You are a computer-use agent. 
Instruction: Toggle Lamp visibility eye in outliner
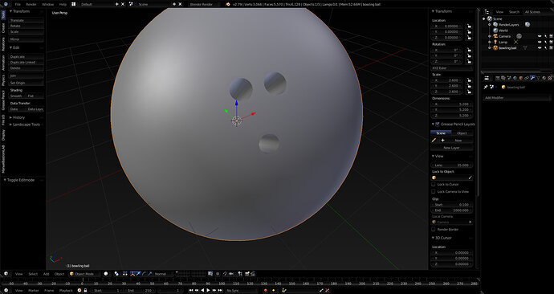point(540,42)
